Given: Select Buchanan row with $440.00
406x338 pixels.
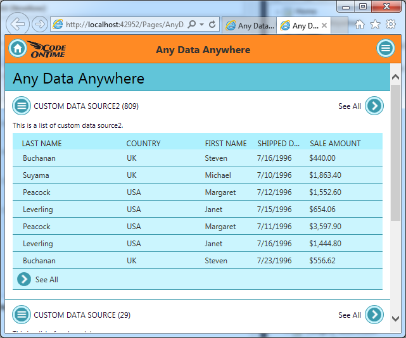Looking at the screenshot, I should pos(198,158).
